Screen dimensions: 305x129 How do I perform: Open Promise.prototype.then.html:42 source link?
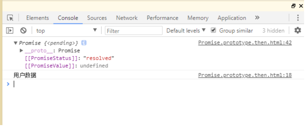pyautogui.click(x=245, y=43)
